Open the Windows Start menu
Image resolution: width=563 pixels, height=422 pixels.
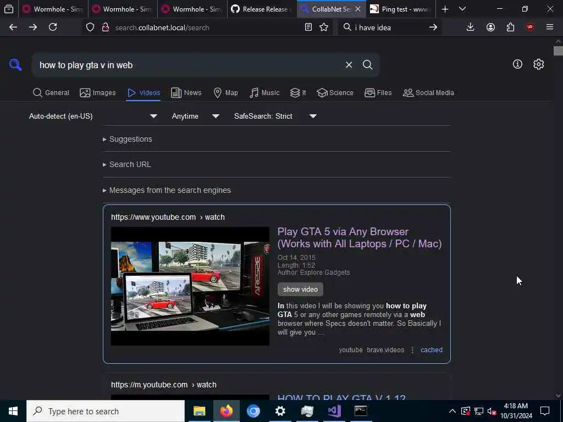tap(13, 411)
